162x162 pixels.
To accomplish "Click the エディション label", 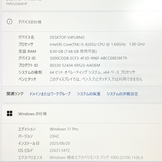I will (x=27, y=129).
